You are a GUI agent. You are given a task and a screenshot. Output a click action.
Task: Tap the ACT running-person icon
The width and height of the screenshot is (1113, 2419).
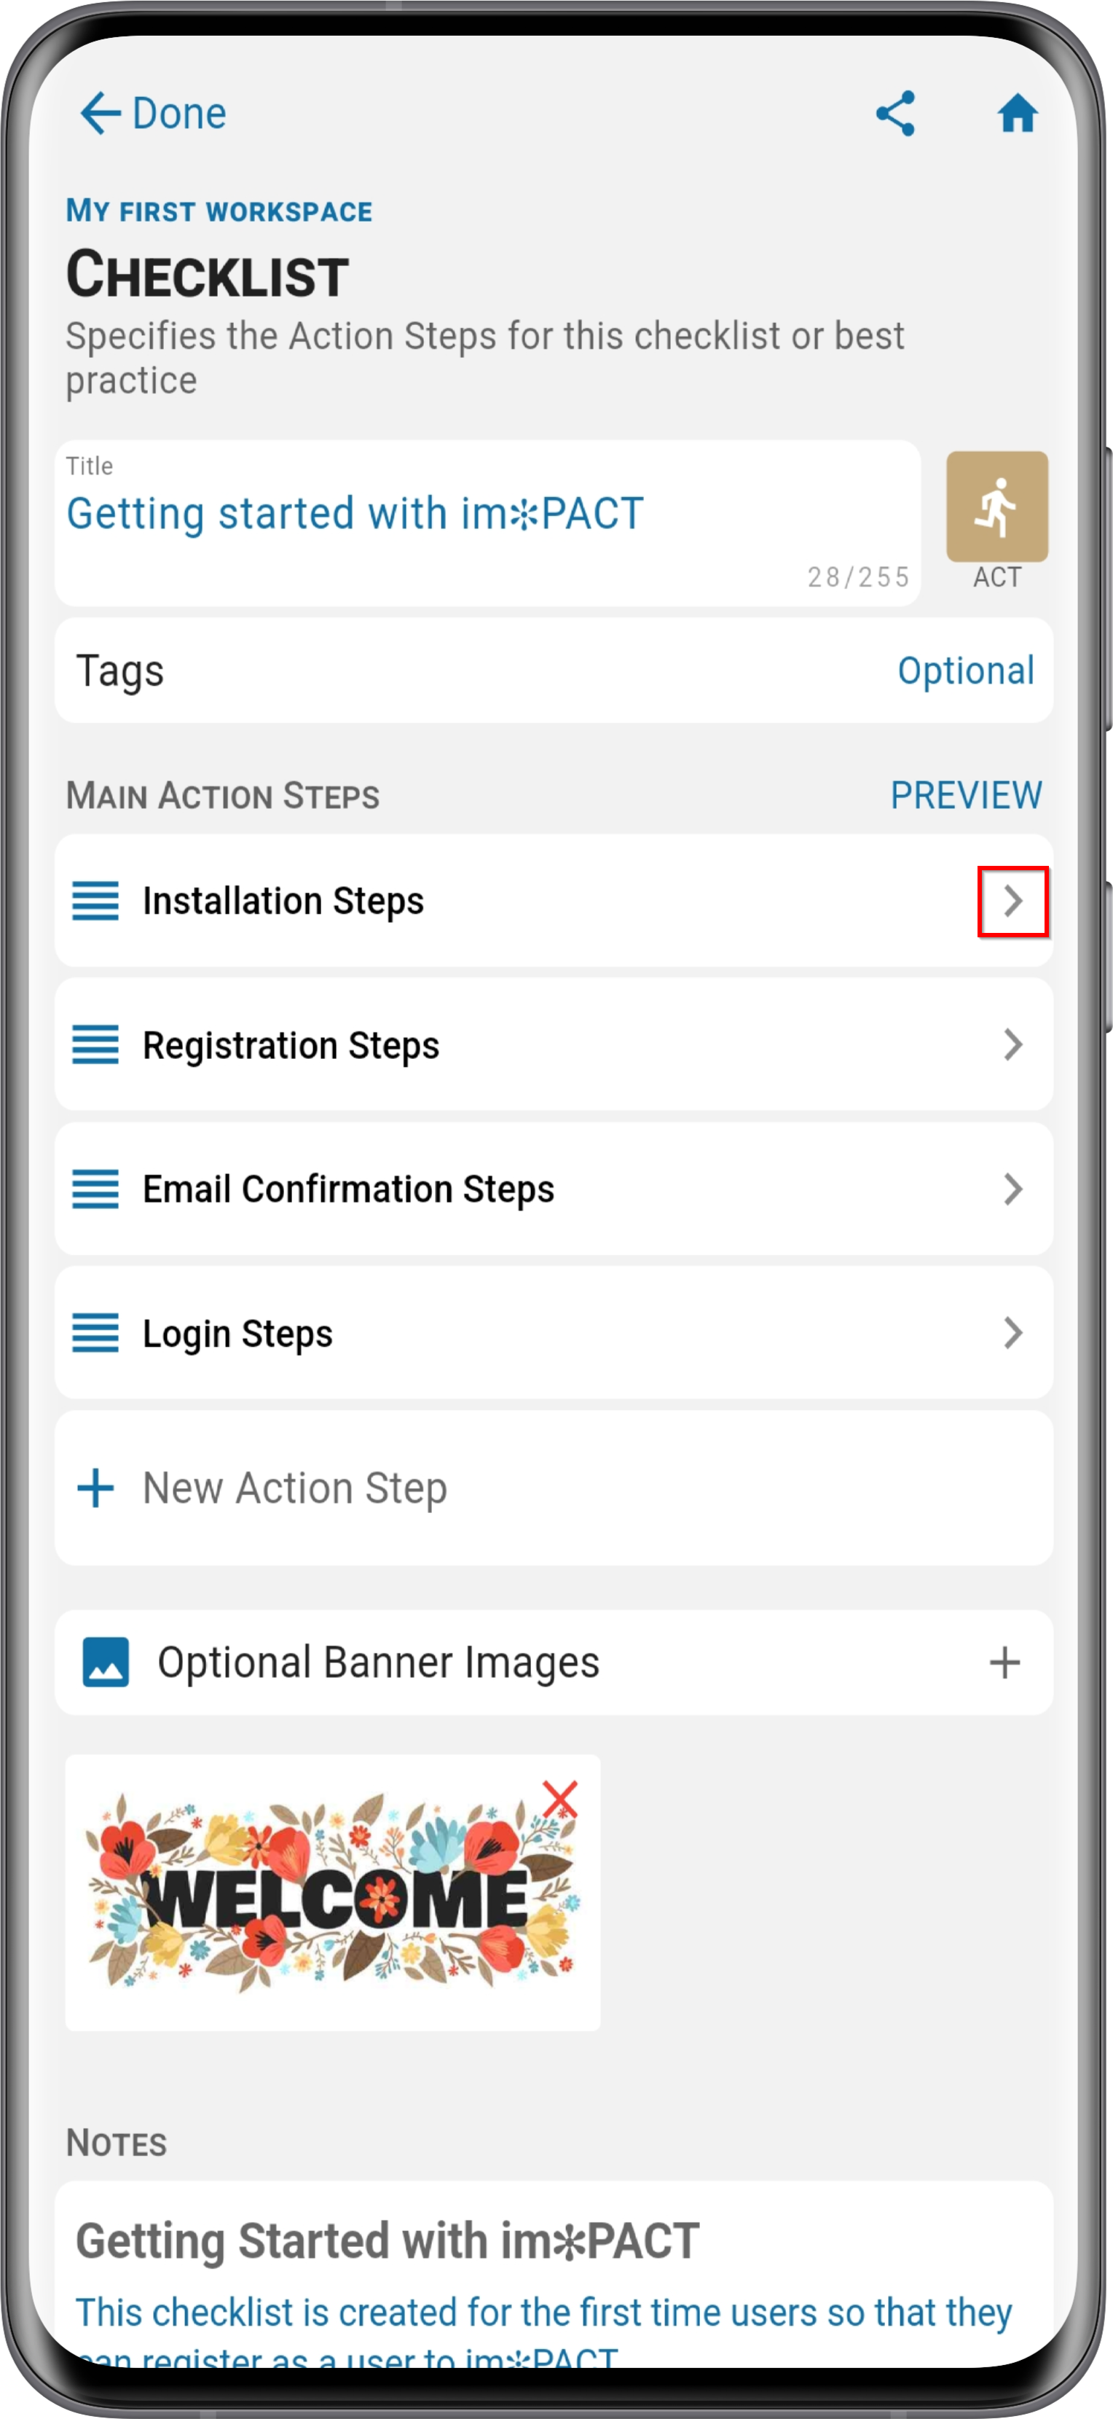click(996, 507)
